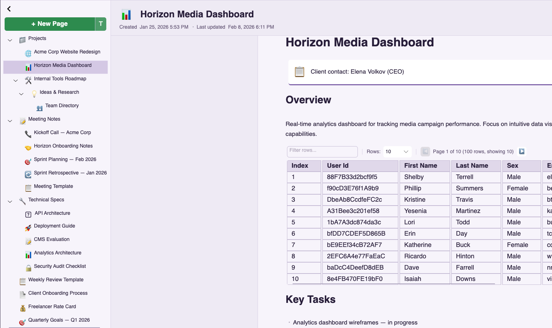Click the T button beside New Page
Image resolution: width=552 pixels, height=328 pixels.
pos(101,24)
